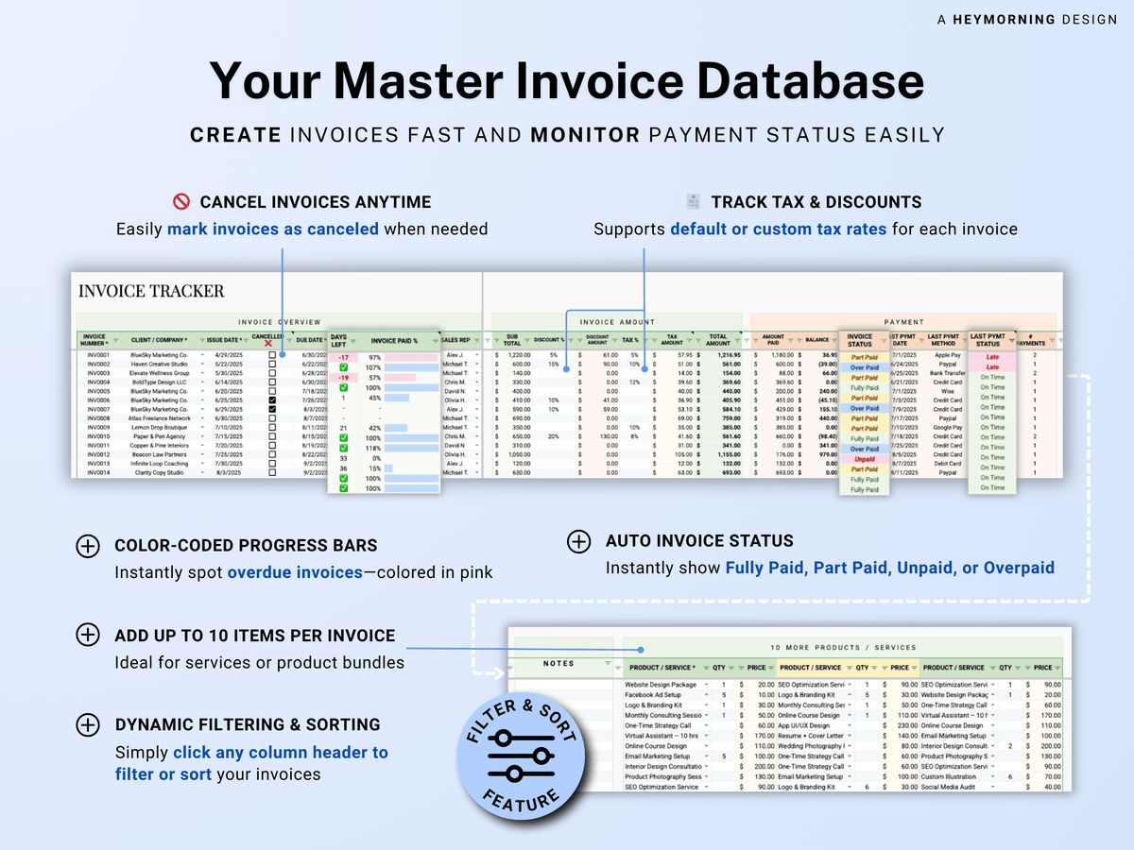This screenshot has height=850, width=1134.
Task: Open client dropdown for Haven Creative Studio
Action: pyautogui.click(x=202, y=364)
